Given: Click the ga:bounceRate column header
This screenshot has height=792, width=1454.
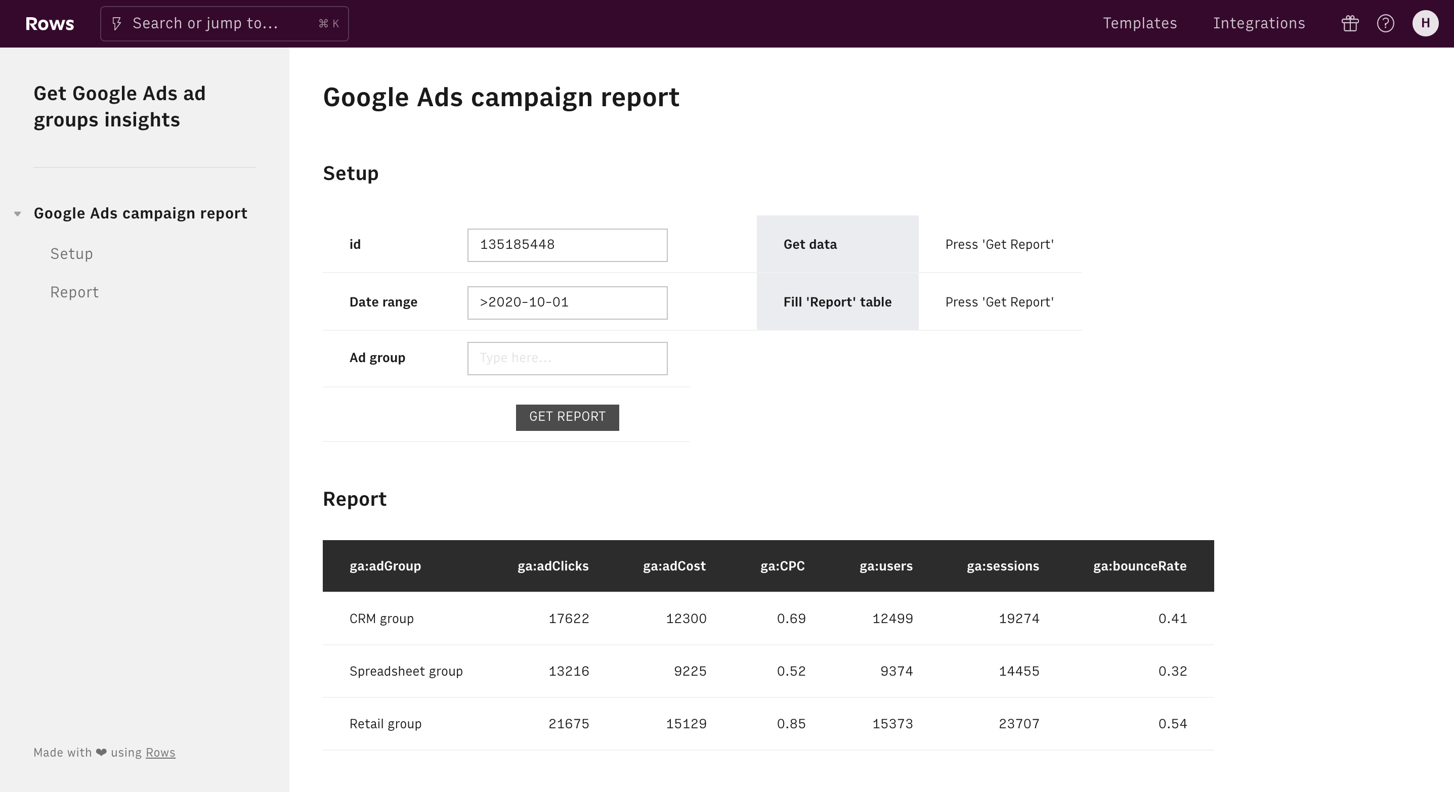Looking at the screenshot, I should (1139, 566).
